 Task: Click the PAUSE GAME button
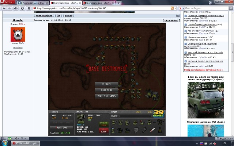(61, 128)
